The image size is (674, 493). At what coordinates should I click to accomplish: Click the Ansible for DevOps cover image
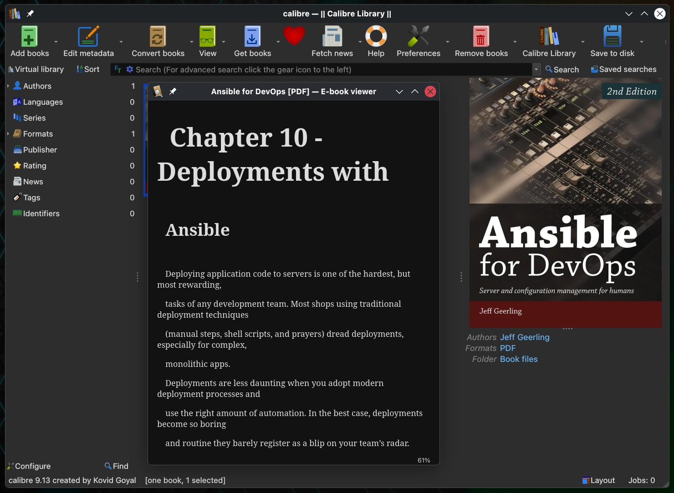tap(566, 203)
